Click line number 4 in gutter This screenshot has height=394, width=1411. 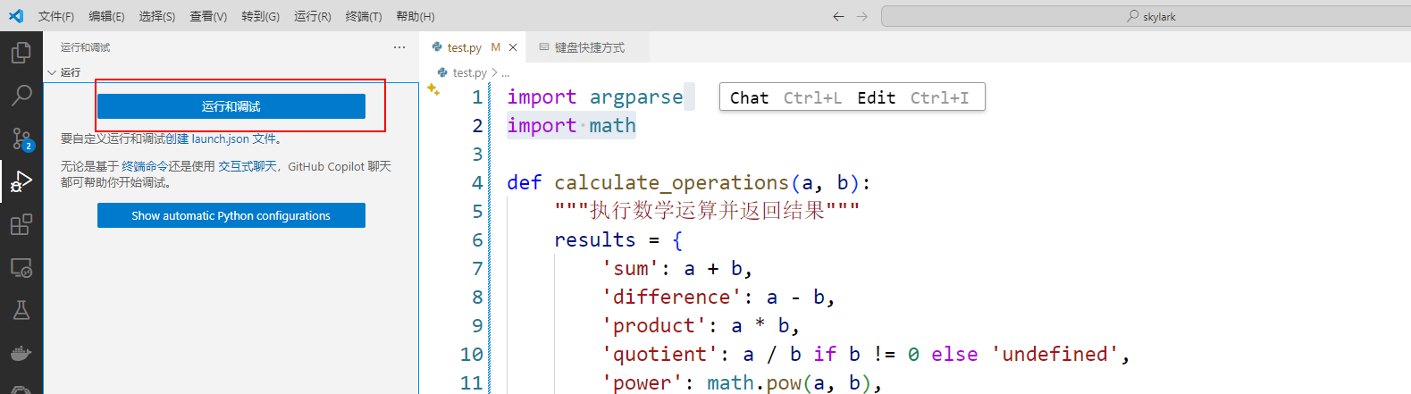(x=477, y=182)
